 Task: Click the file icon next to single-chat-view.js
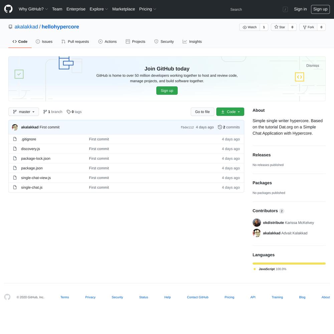(x=15, y=178)
